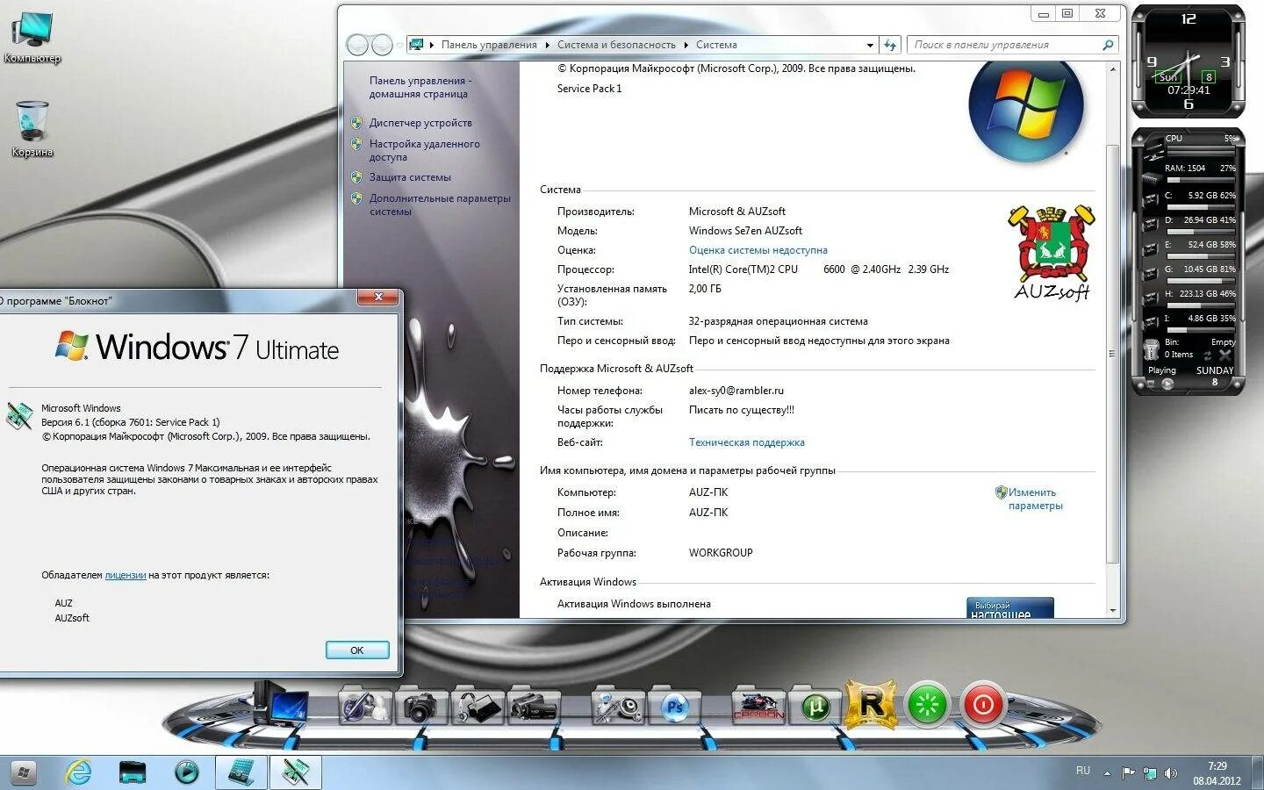Expand arrow after Панель управления breadcrumb
Image resolution: width=1264 pixels, height=790 pixels.
point(547,45)
